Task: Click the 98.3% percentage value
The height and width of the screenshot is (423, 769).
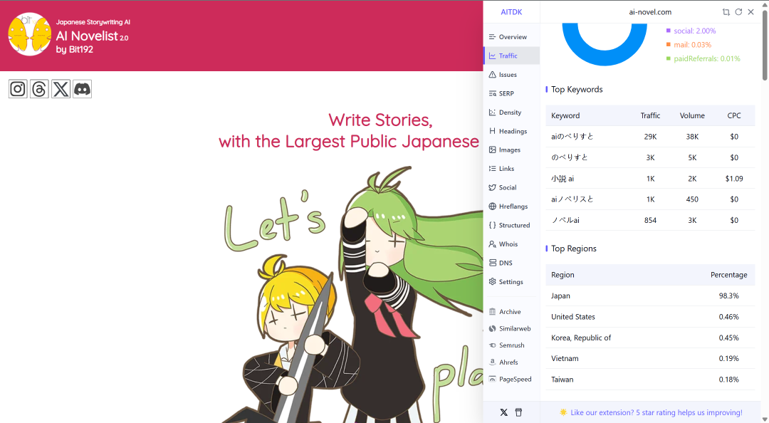Action: (x=729, y=296)
